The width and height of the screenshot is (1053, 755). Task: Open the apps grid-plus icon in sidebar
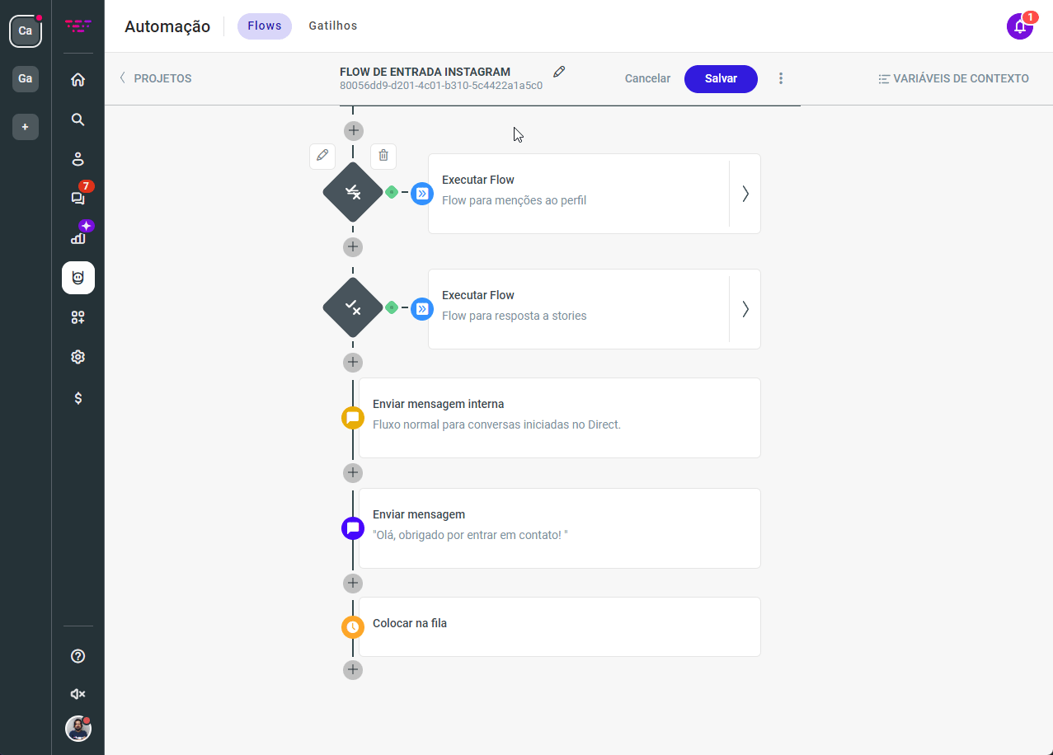(x=78, y=317)
